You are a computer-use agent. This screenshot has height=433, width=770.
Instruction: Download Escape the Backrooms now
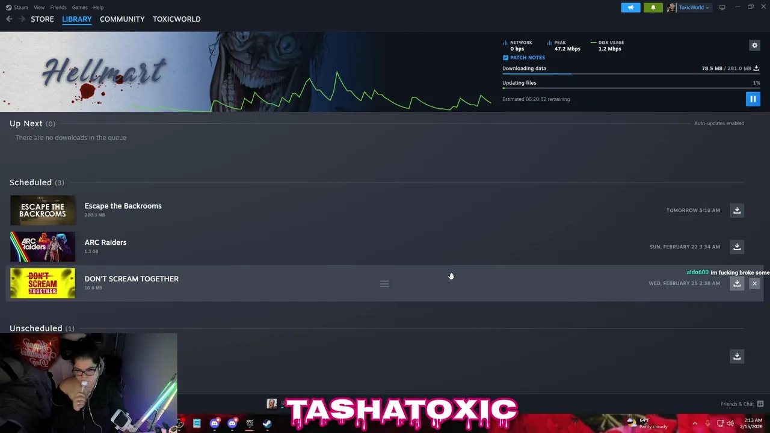[737, 210]
